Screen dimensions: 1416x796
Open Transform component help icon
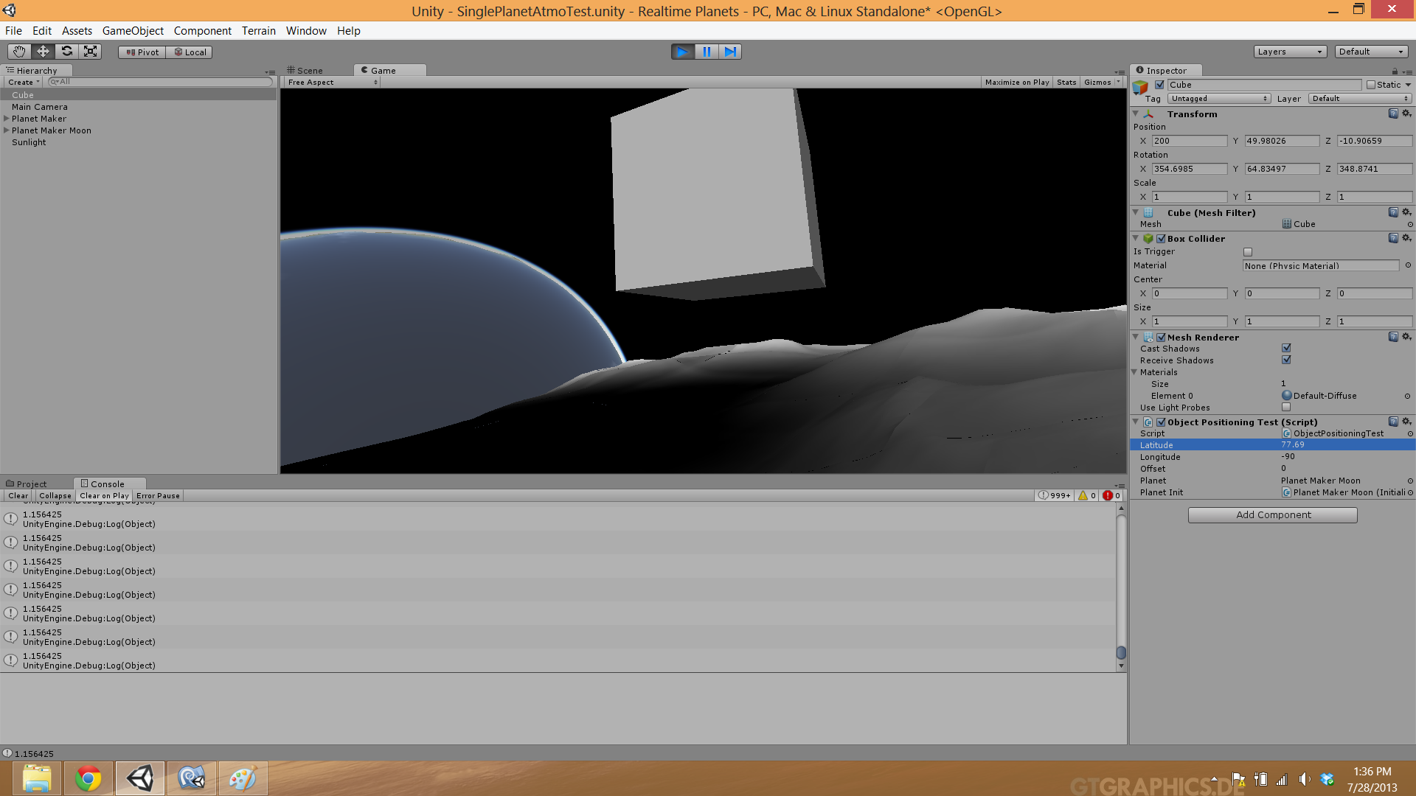1393,114
